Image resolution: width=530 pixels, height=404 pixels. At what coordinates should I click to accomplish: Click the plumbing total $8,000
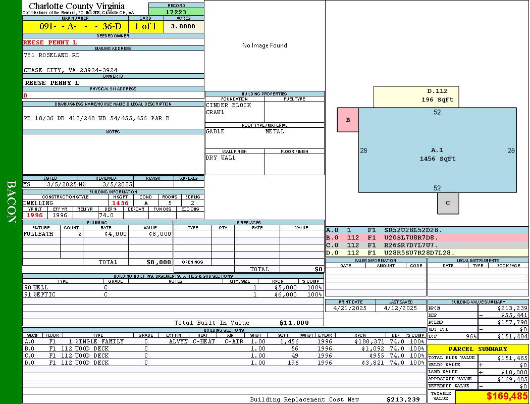[159, 262]
